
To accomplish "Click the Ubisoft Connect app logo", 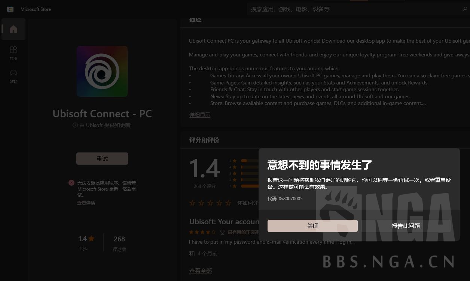I will pyautogui.click(x=102, y=71).
